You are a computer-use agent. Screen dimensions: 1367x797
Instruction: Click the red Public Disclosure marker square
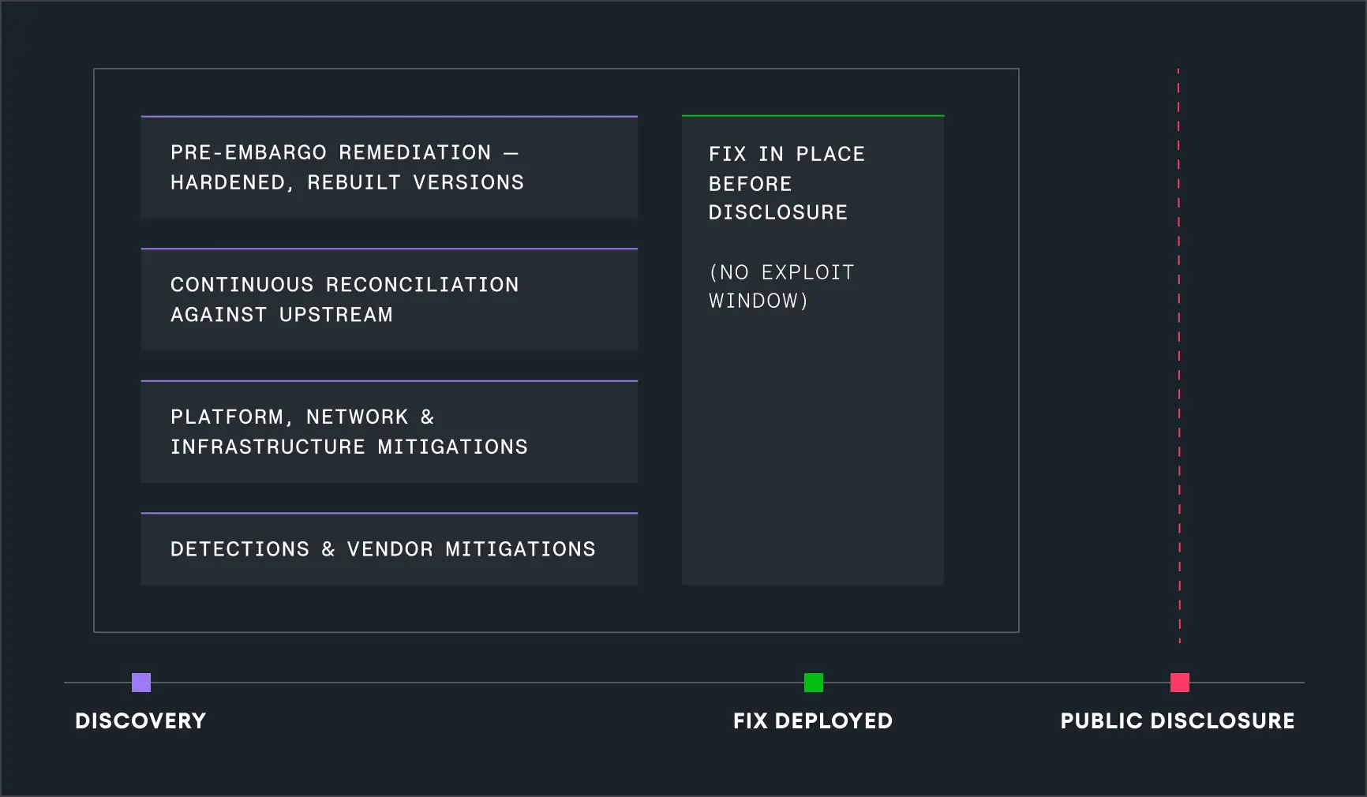[1180, 683]
